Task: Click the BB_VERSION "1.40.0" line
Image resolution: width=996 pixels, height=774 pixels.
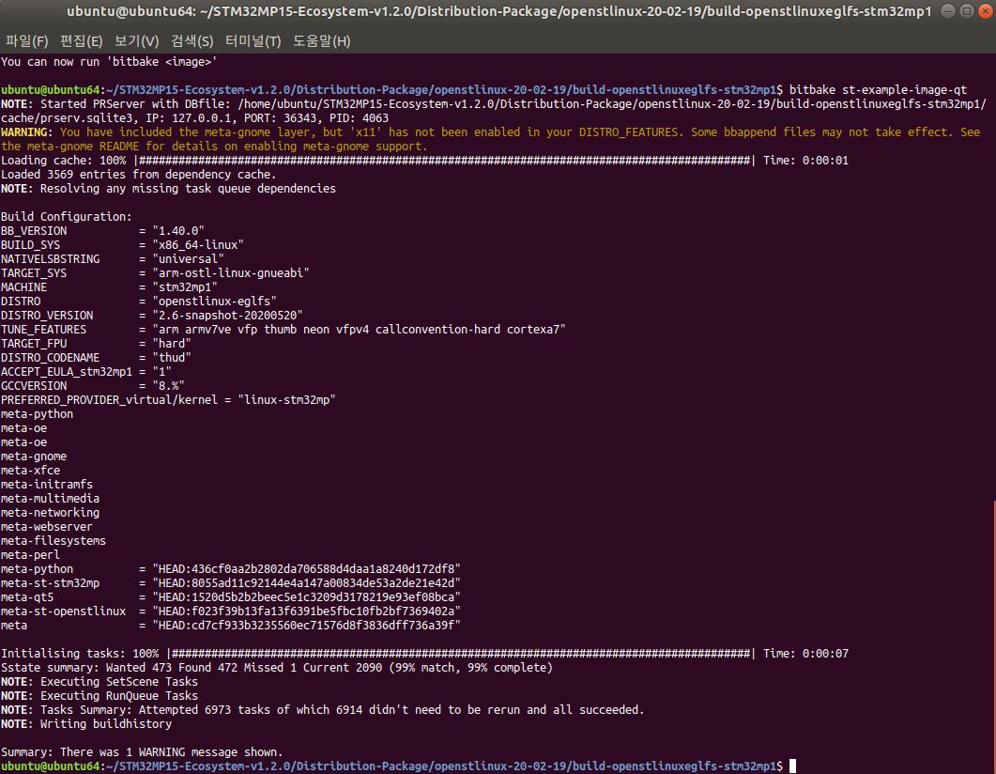Action: pos(103,231)
